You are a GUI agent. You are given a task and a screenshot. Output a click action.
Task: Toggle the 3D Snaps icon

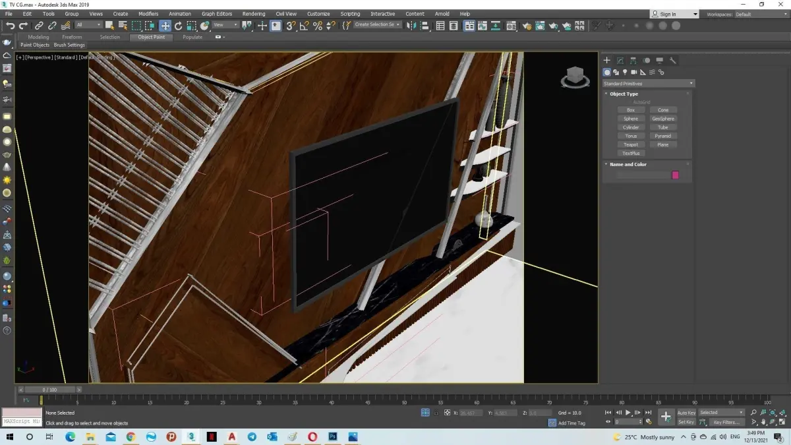pos(290,26)
